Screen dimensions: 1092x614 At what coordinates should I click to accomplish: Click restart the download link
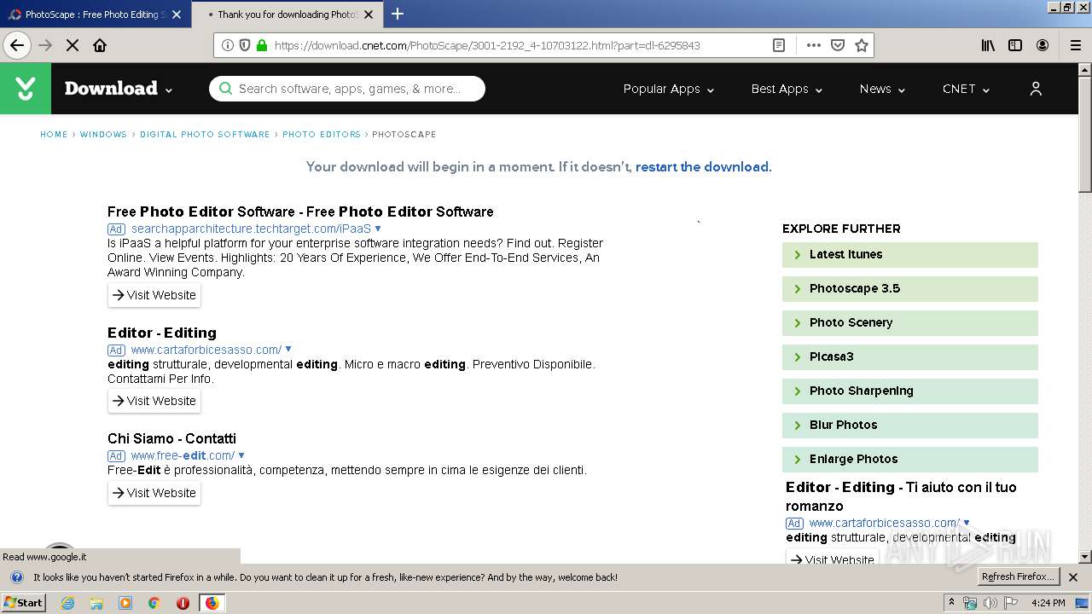click(702, 167)
